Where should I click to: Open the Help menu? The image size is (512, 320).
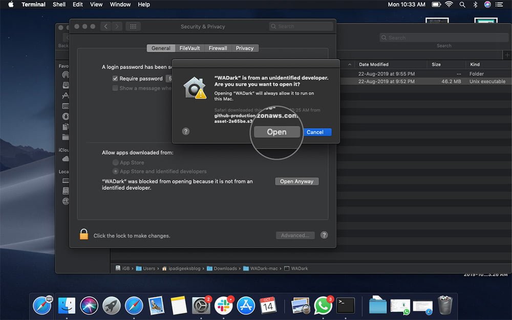(144, 5)
